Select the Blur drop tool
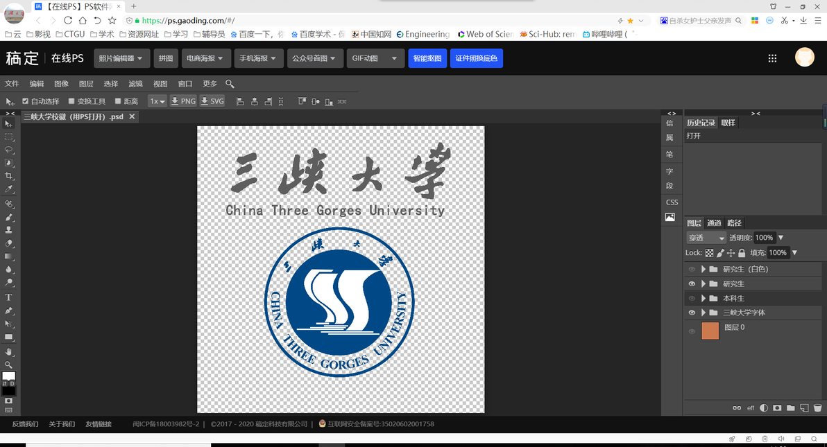This screenshot has height=447, width=827. (8, 270)
